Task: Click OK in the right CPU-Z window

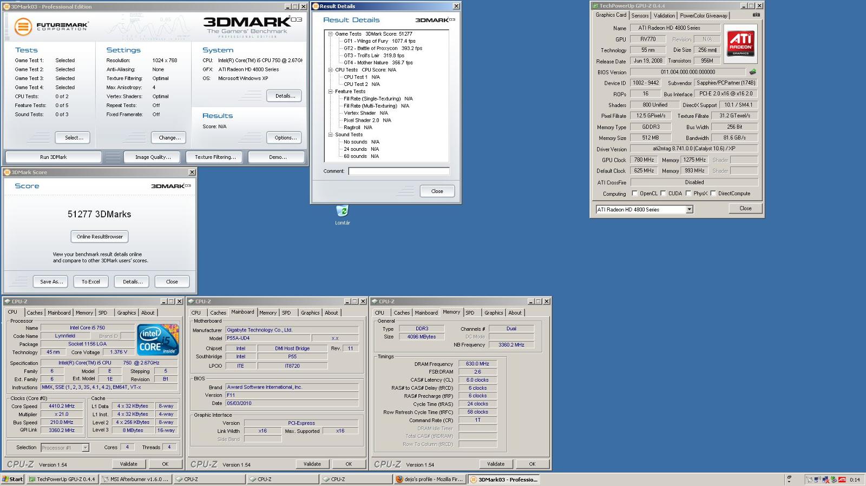Action: coord(532,464)
